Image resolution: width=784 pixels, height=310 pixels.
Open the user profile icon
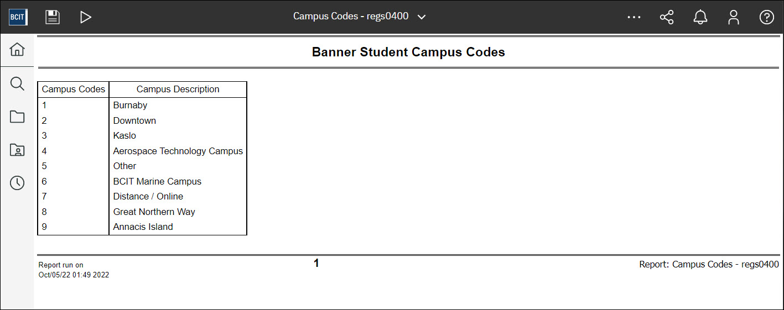734,17
